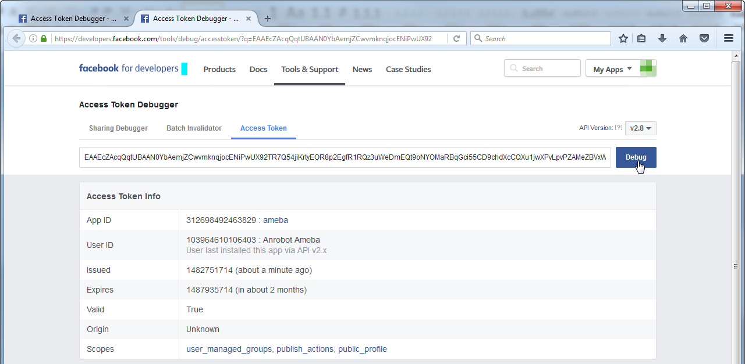
Task: Click API Version help [?] icon
Action: [x=619, y=128]
